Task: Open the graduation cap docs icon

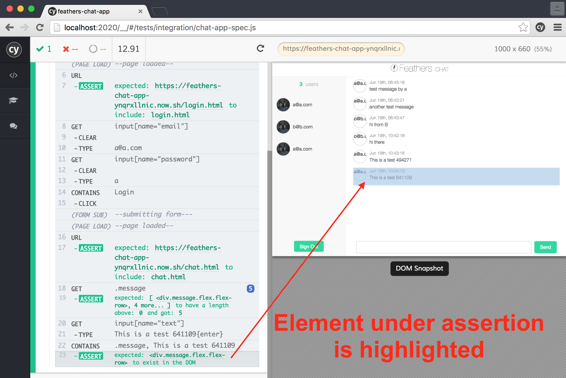Action: [14, 100]
